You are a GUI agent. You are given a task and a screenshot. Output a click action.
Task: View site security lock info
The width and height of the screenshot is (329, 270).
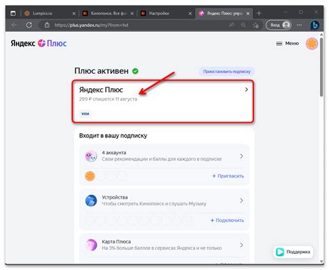point(47,25)
